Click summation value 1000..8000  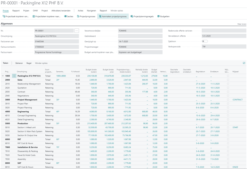tap(61, 76)
